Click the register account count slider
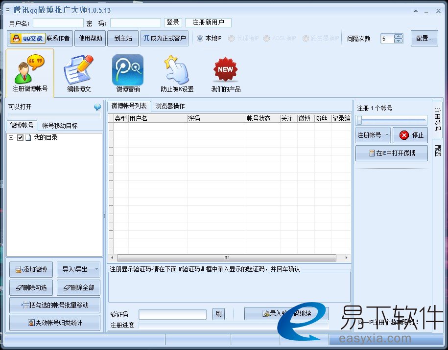Image resolution: width=448 pixels, height=350 pixels. pos(391,120)
